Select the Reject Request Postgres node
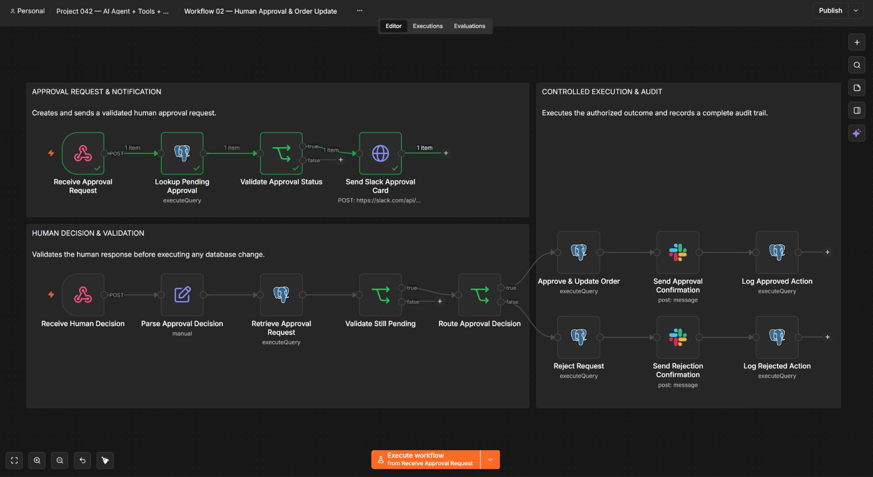Viewport: 873px width, 477px height. [579, 337]
